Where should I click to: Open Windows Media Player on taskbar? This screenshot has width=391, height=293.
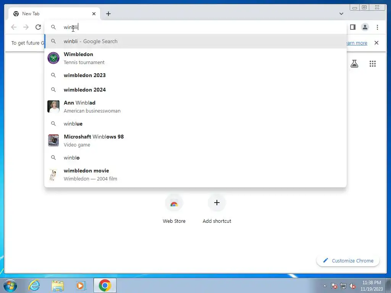[x=81, y=285]
